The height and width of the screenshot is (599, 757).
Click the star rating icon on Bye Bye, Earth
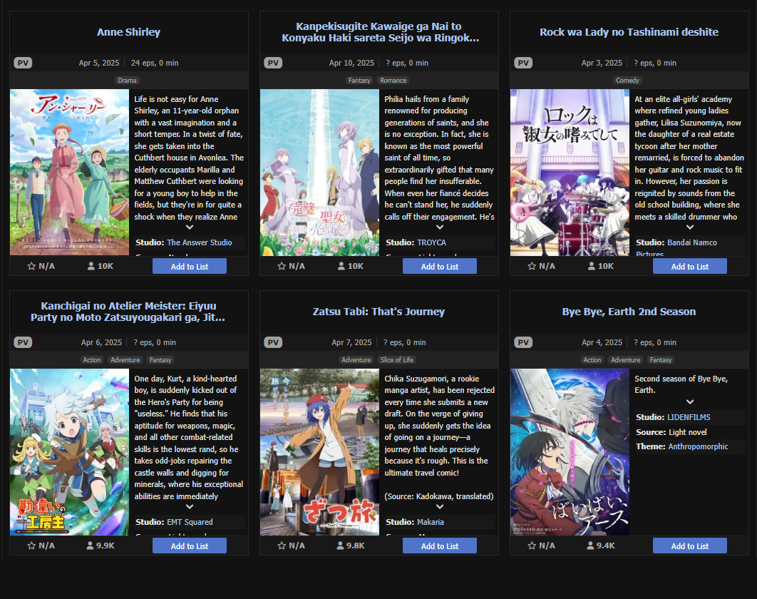(532, 546)
